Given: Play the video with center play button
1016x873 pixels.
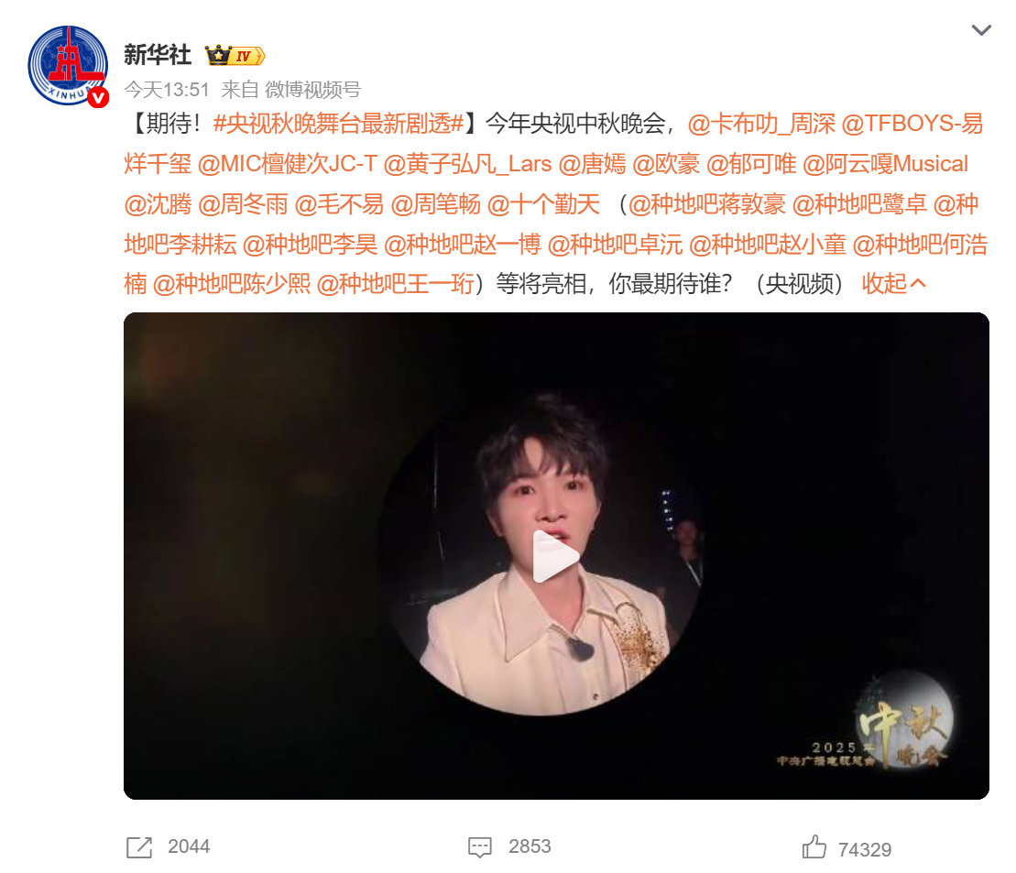Looking at the screenshot, I should click(556, 556).
